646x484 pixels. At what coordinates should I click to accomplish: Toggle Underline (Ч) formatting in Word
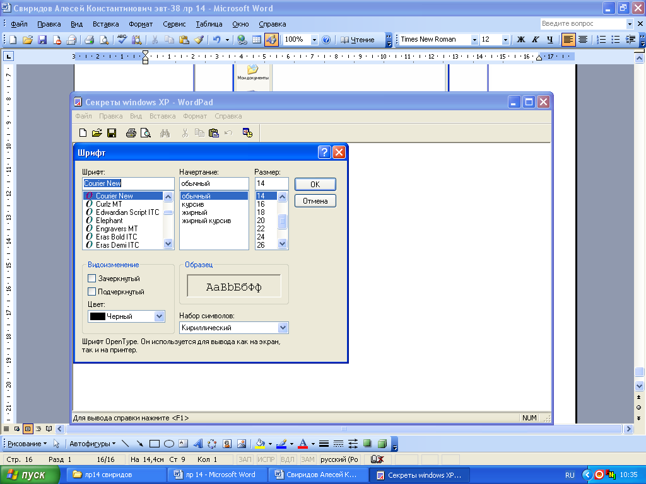click(x=549, y=40)
